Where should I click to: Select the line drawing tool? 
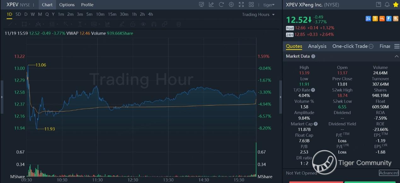pos(10,24)
